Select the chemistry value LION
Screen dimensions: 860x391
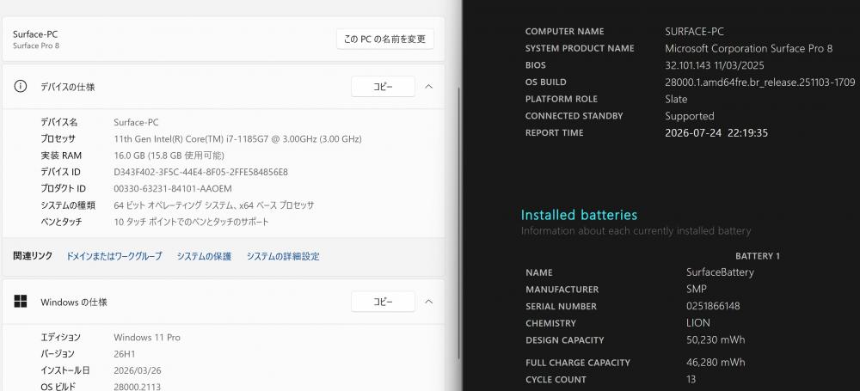click(698, 323)
